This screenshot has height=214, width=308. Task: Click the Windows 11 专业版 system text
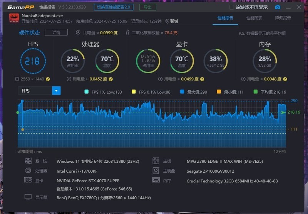point(98,162)
